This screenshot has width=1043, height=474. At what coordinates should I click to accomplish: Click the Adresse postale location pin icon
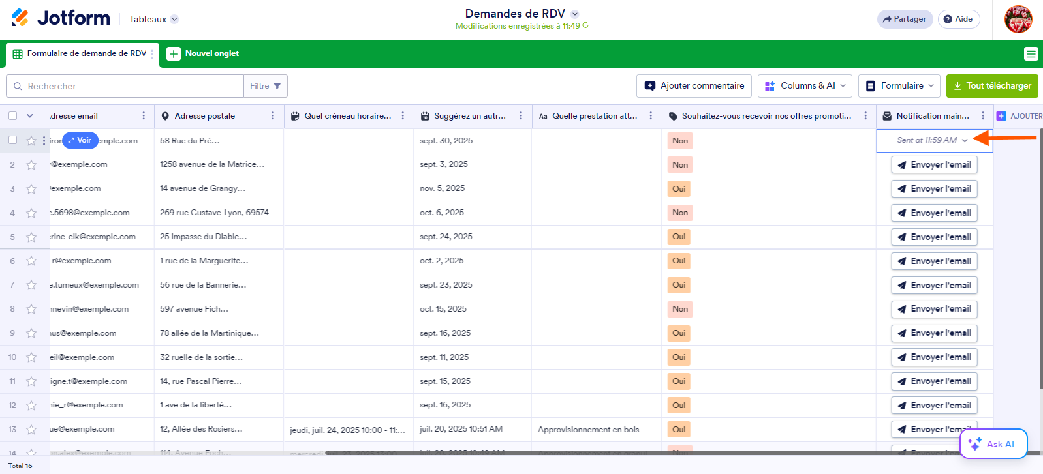[165, 116]
